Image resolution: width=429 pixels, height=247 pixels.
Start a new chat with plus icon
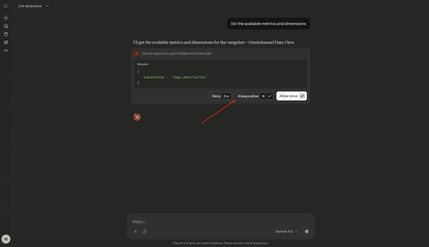tap(6, 18)
